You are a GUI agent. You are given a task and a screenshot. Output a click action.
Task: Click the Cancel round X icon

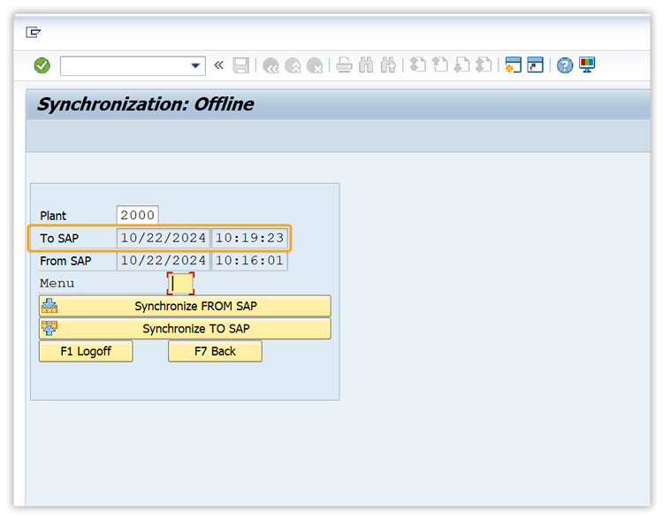click(315, 65)
